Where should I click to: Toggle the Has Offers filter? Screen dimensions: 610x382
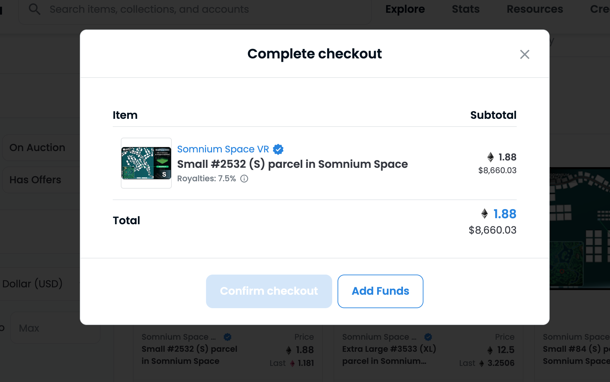[x=41, y=180]
